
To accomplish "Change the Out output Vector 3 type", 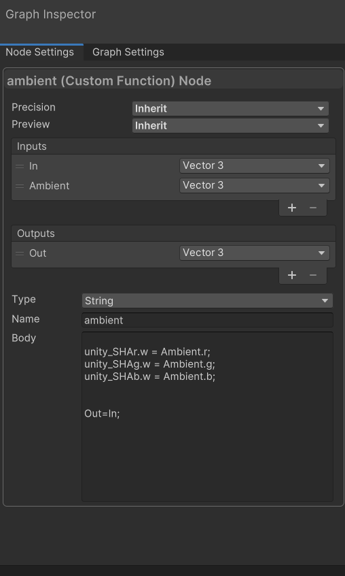I will pos(255,253).
